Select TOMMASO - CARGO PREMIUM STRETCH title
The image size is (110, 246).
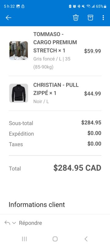click(55, 42)
